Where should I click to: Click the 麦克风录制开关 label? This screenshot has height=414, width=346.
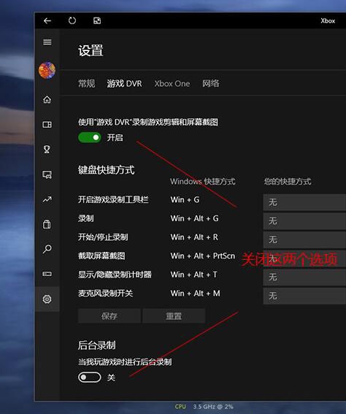tap(105, 294)
